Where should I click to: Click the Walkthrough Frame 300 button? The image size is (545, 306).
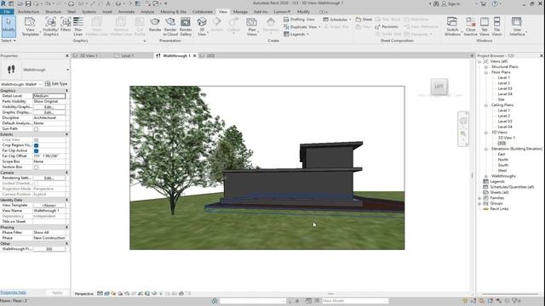49,249
